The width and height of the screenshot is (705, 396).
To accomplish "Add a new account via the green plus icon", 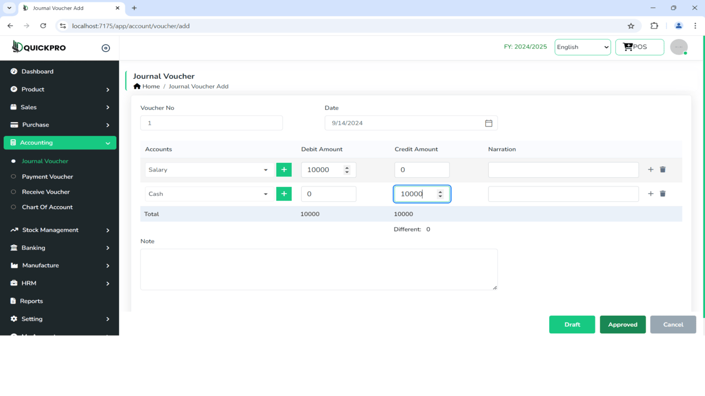I will [x=284, y=169].
